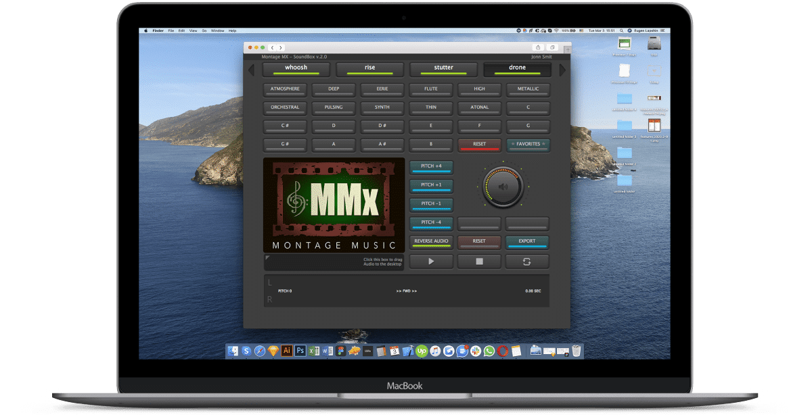Toggle the METALLIC tag filter
Viewport: 812px width, 419px height.
[528, 89]
